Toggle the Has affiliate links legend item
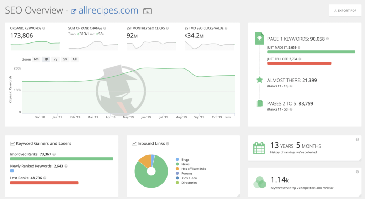This screenshot has height=199, width=365. pos(191,169)
